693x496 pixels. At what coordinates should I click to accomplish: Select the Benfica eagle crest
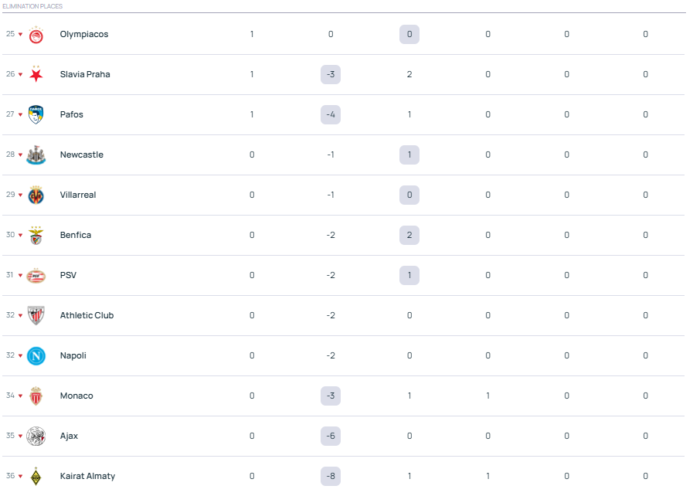coord(36,236)
